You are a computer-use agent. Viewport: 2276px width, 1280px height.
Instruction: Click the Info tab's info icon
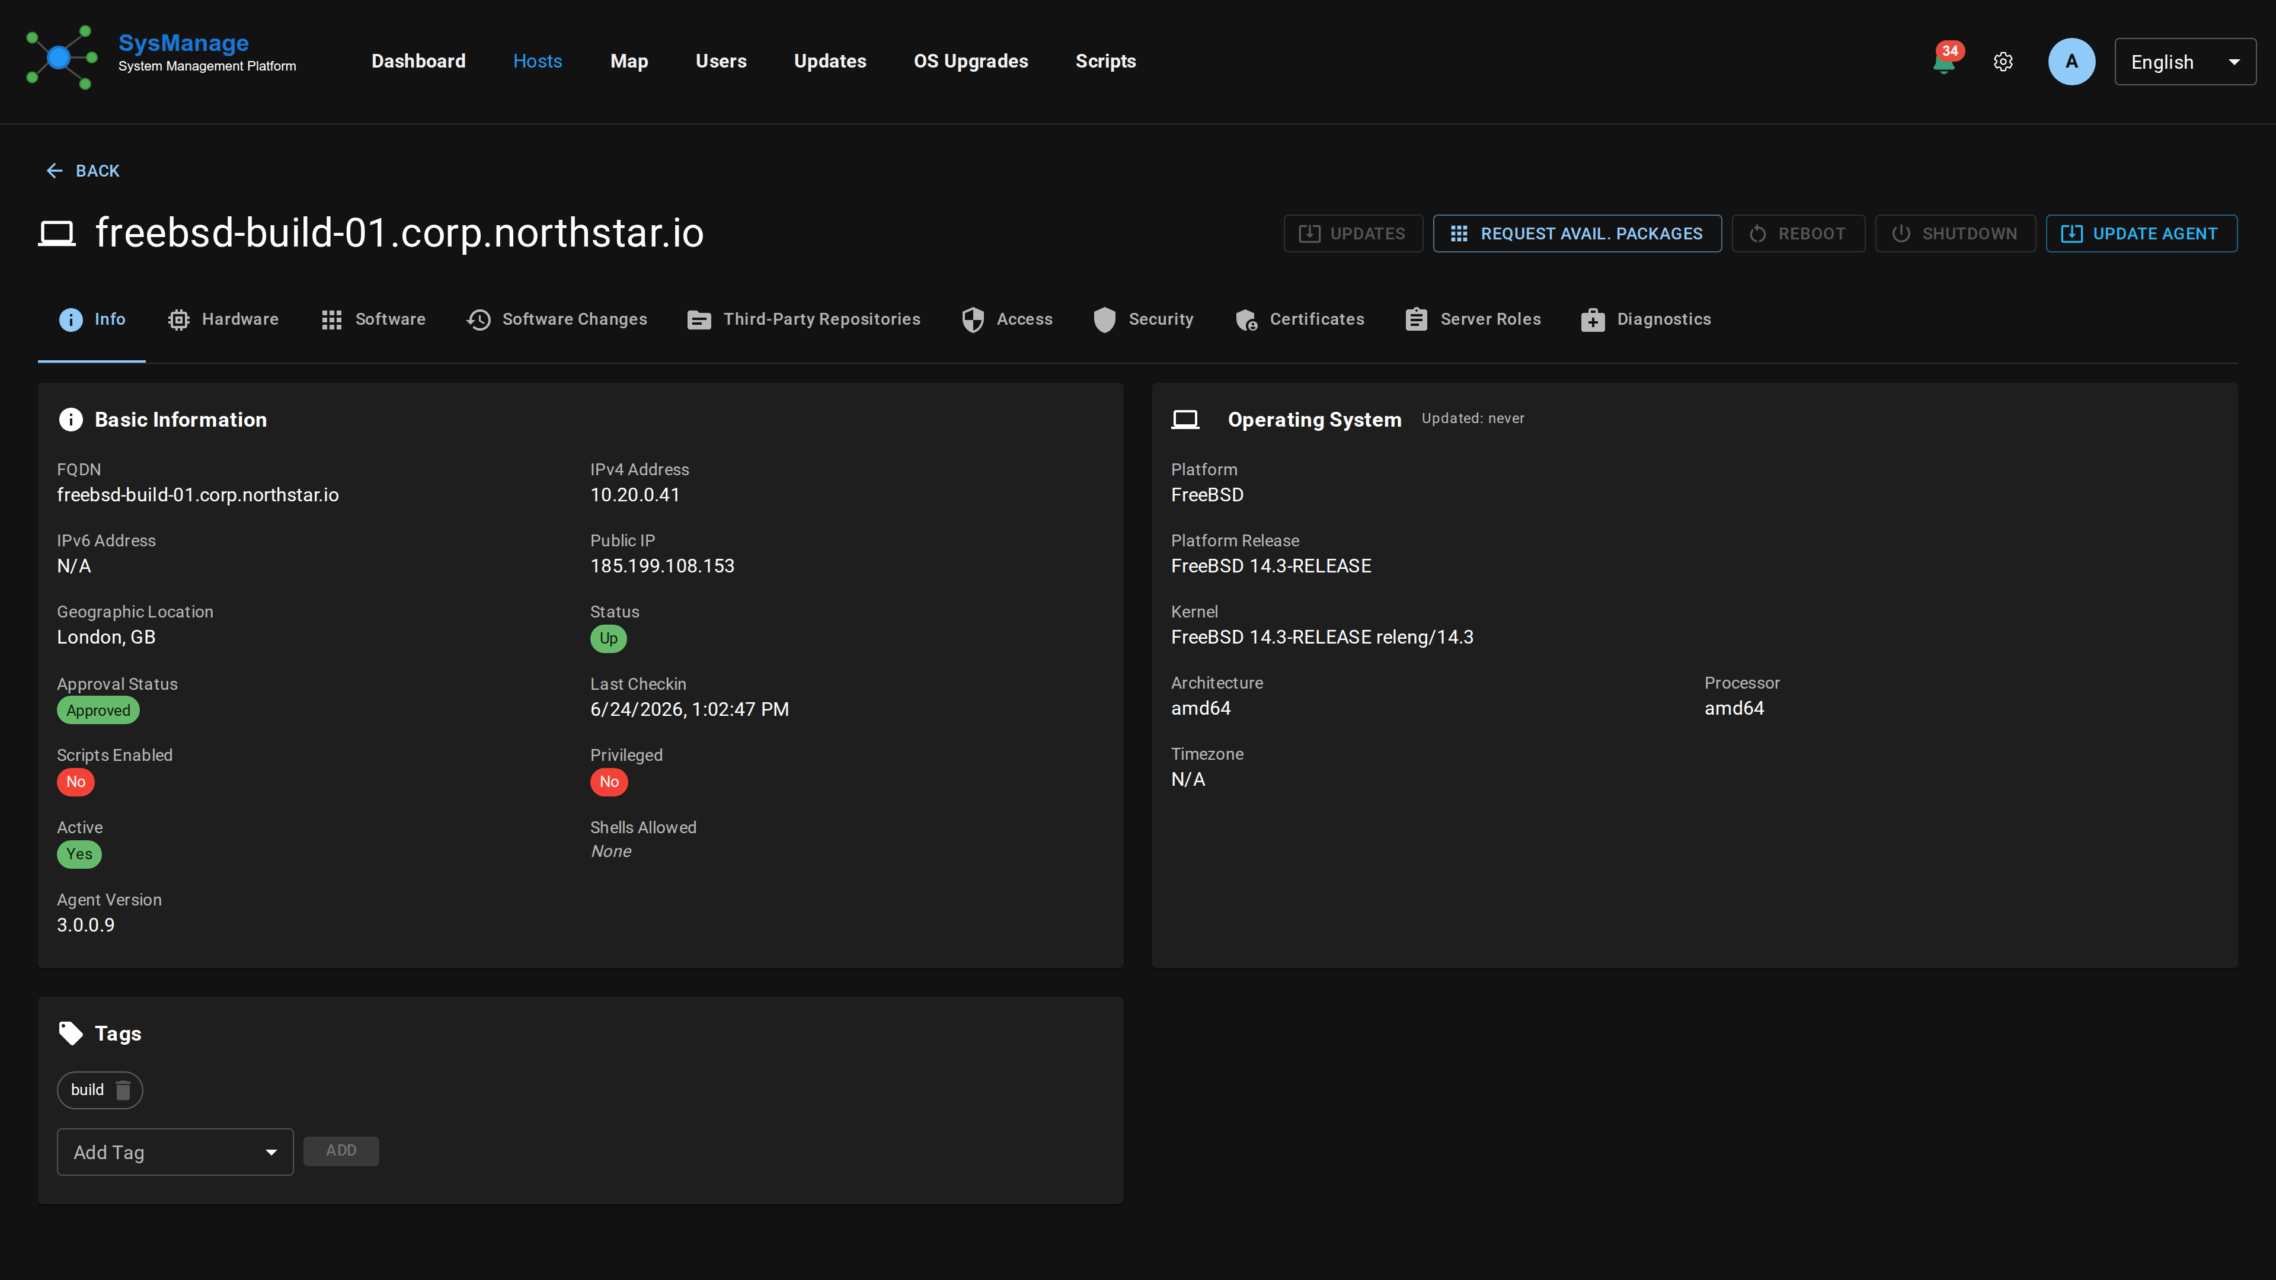pyautogui.click(x=71, y=320)
